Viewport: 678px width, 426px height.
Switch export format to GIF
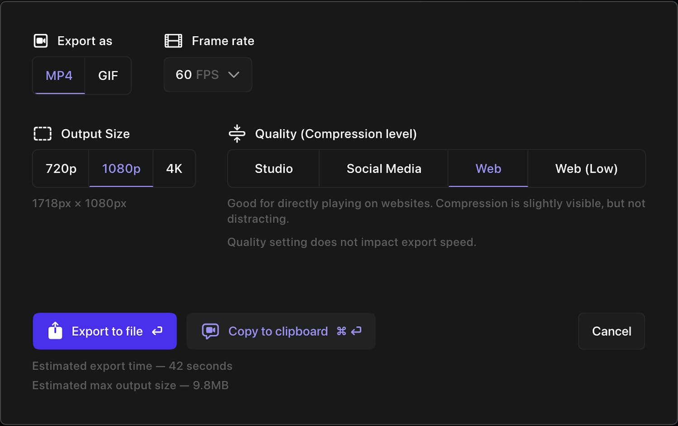108,75
